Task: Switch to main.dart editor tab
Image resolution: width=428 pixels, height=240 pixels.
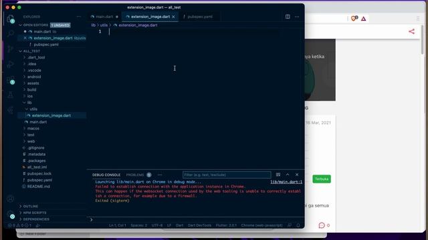Action: pos(104,17)
